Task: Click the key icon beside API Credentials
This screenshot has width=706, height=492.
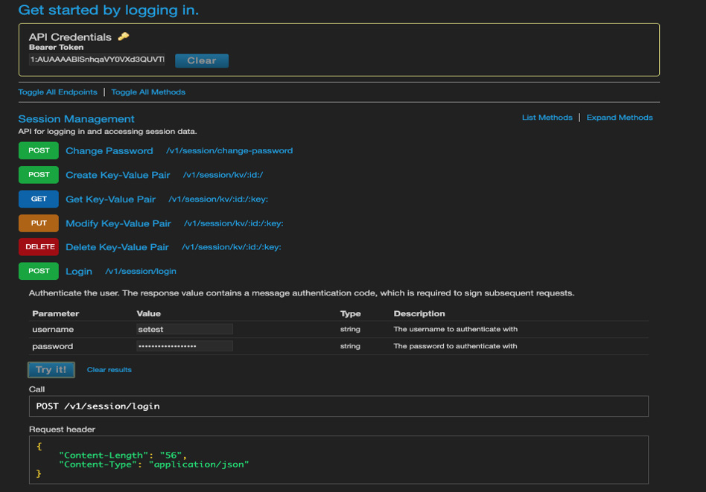Action: pyautogui.click(x=124, y=36)
